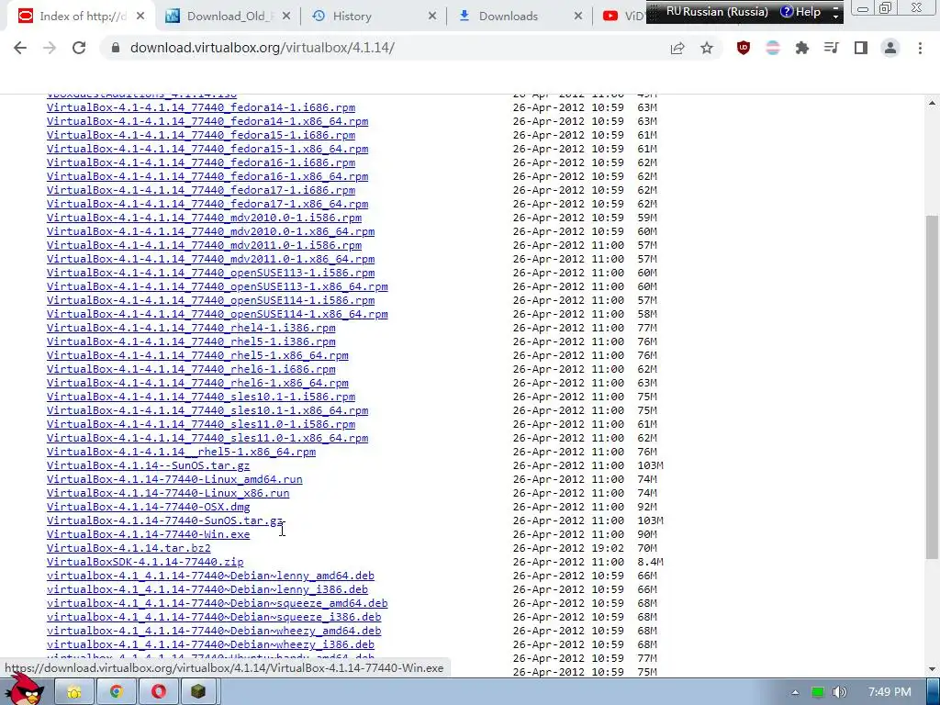The height and width of the screenshot is (705, 940).
Task: Open VirtualBox-4.1.14-77440-SunOS.tar.gz link
Action: [165, 520]
